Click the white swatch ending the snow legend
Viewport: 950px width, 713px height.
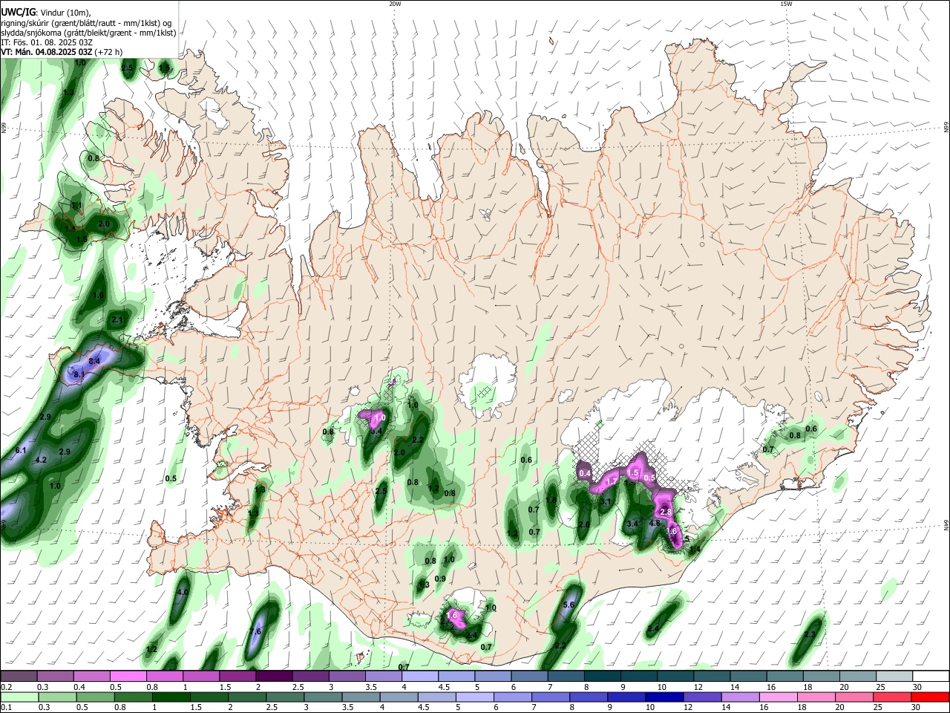point(930,677)
